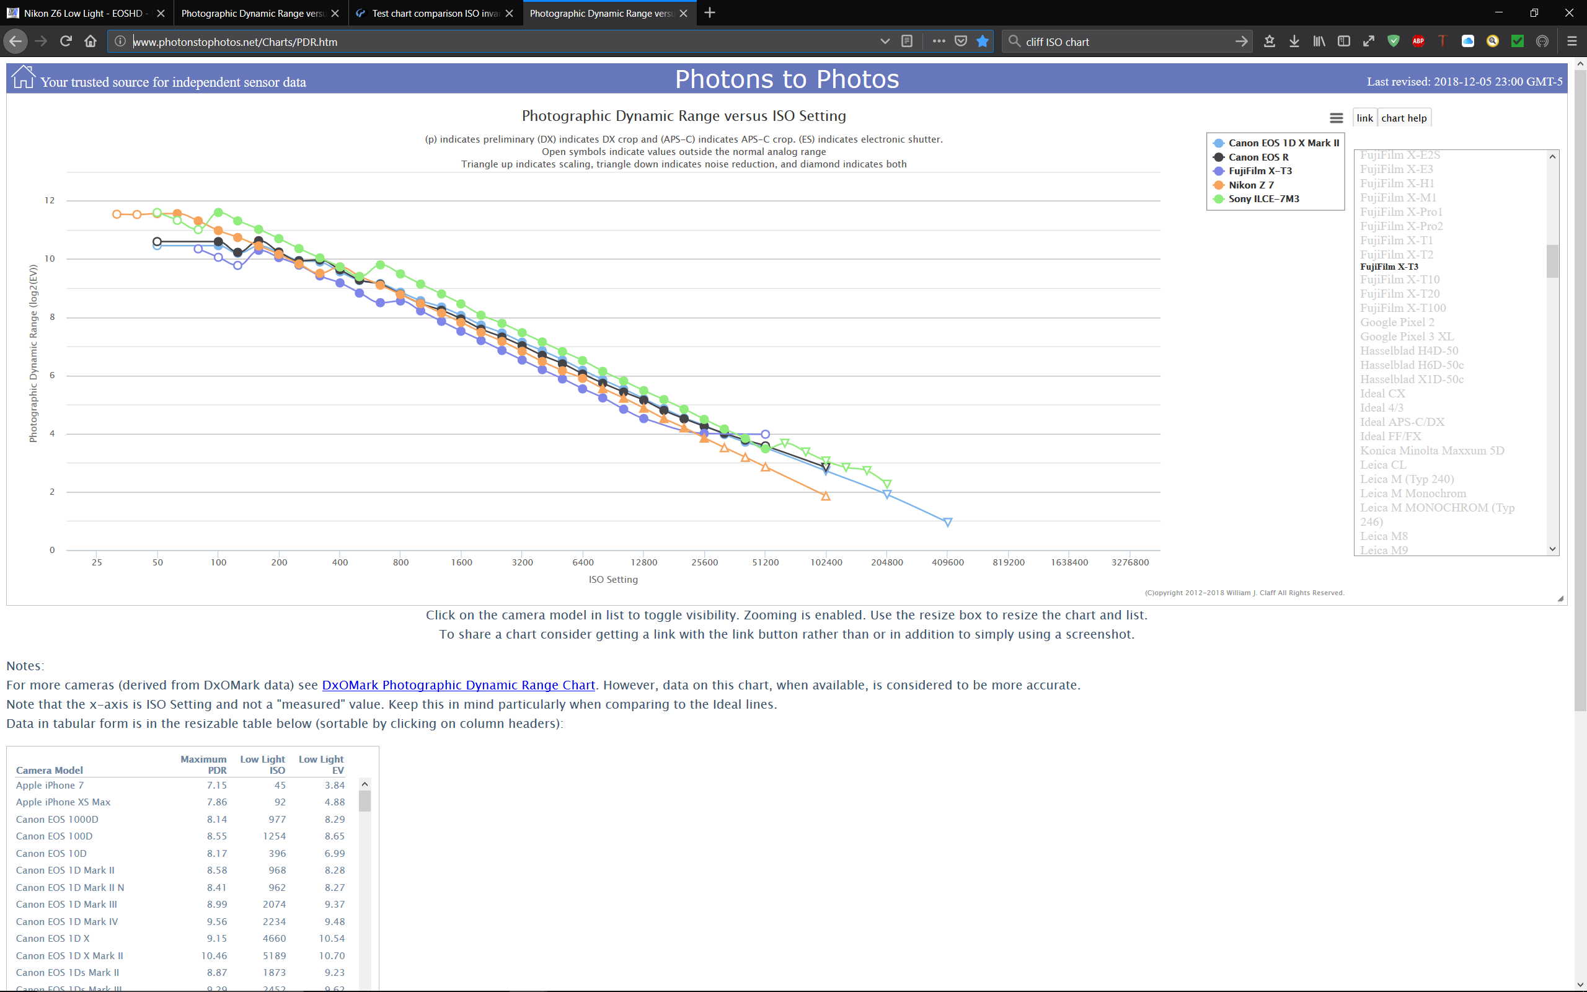Reload the page with refresh button

66,42
